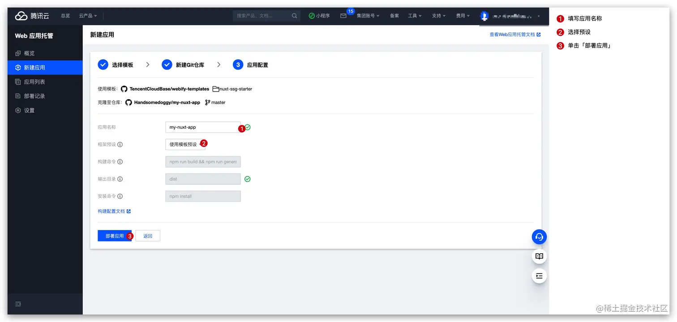Go to 选择模板 step
The width and height of the screenshot is (677, 322).
pos(116,65)
